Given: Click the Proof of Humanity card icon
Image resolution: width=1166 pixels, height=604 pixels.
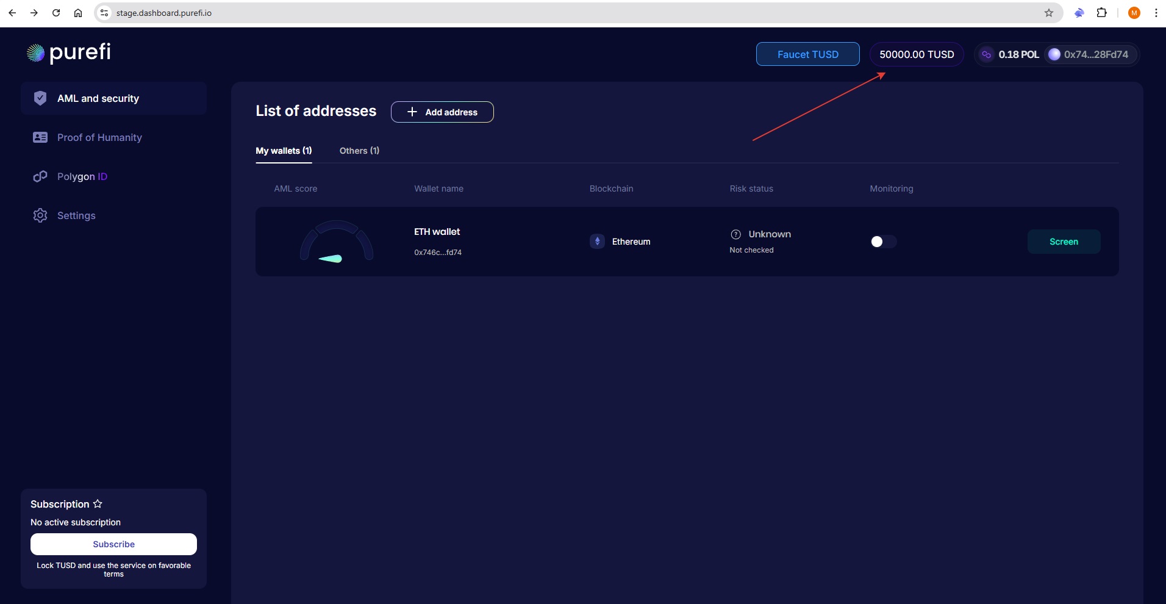Looking at the screenshot, I should coord(40,137).
